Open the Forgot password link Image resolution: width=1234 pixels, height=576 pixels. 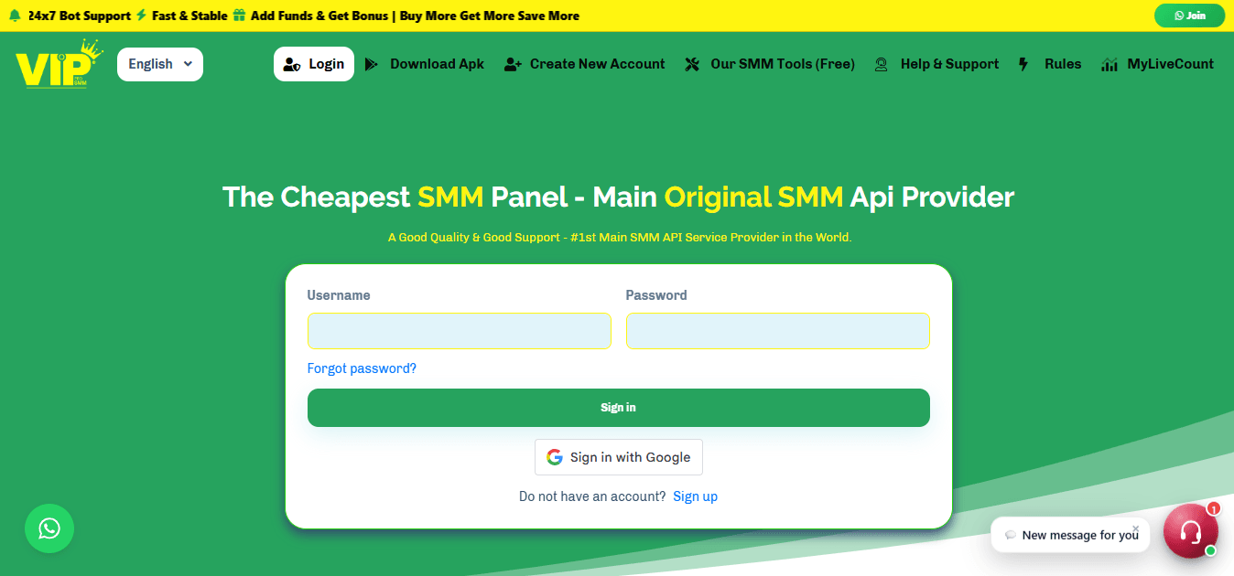click(x=362, y=368)
